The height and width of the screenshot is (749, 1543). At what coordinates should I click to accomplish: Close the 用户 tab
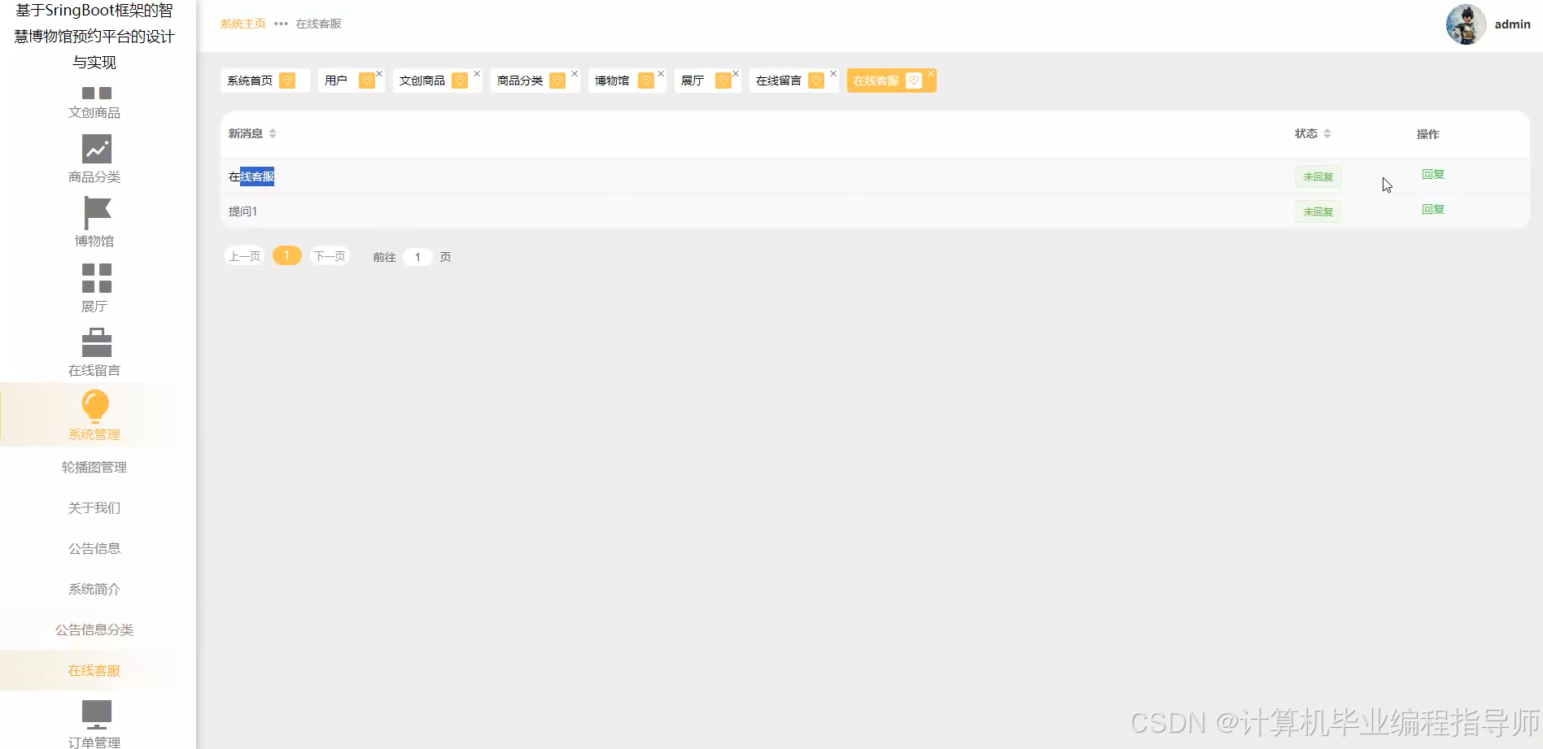pos(379,73)
